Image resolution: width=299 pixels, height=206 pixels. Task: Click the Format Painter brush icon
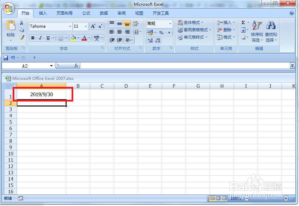pyautogui.click(x=22, y=37)
